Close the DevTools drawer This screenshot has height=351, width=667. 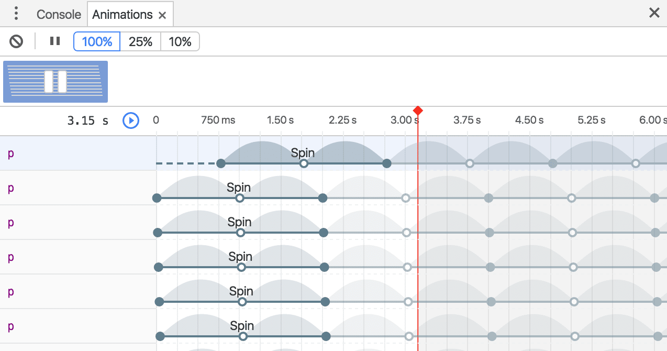tap(654, 13)
